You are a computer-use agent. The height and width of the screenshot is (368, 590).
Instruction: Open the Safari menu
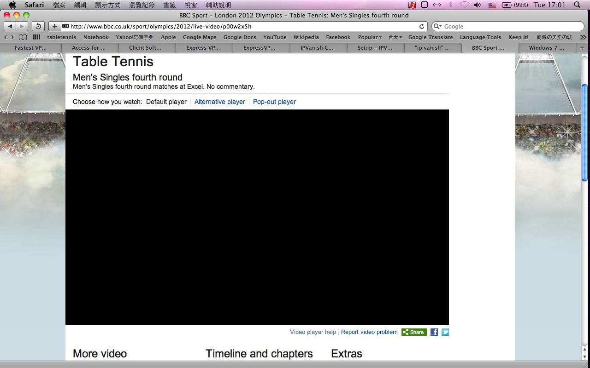(35, 5)
